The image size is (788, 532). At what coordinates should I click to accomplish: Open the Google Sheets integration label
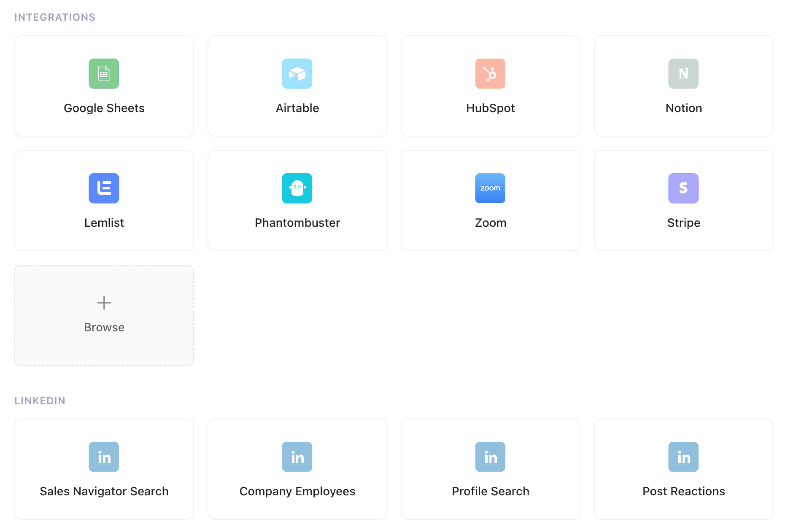click(104, 108)
